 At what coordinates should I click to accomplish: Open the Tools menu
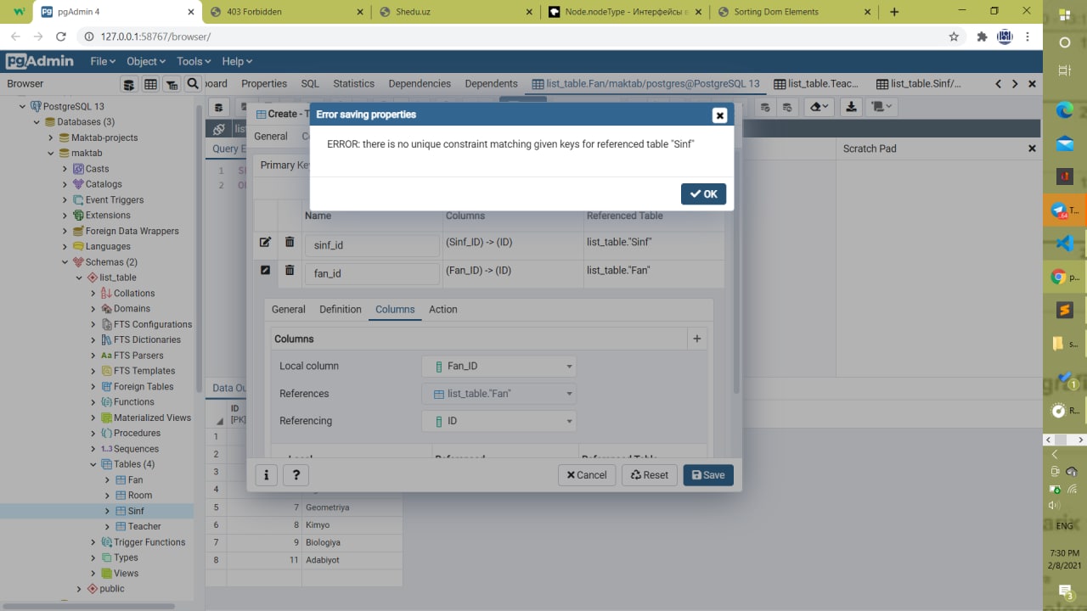point(194,61)
